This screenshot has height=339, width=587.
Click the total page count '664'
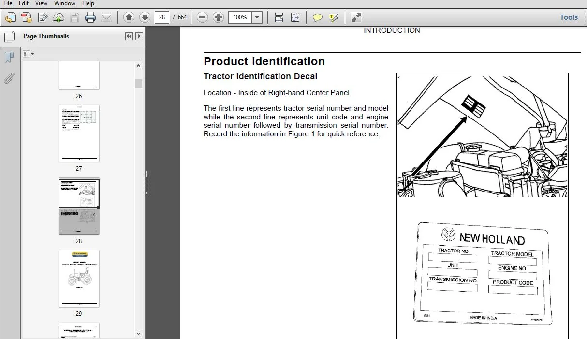182,17
